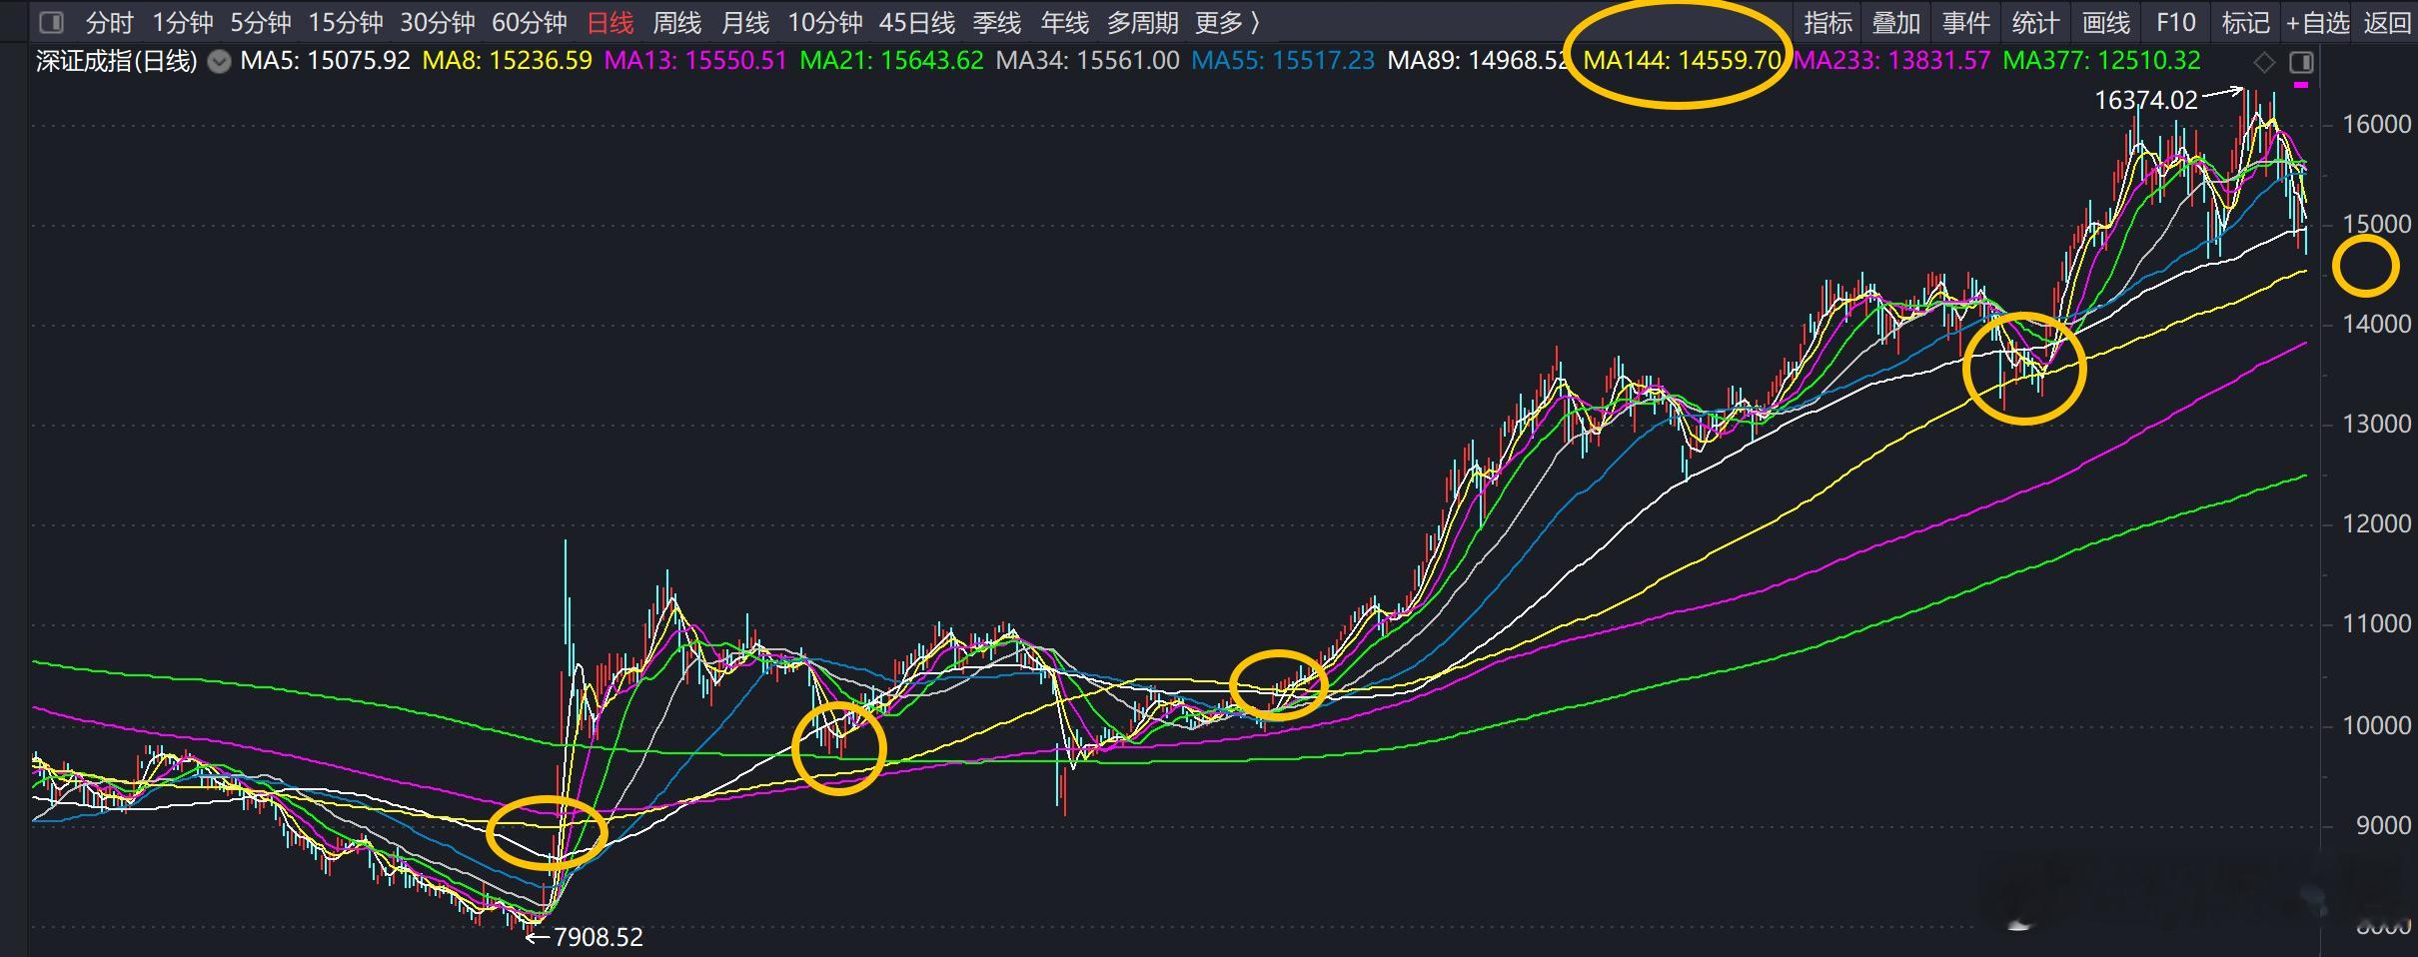The width and height of the screenshot is (2418, 957).
Task: Open the 统计 statistics button
Action: 2034,22
